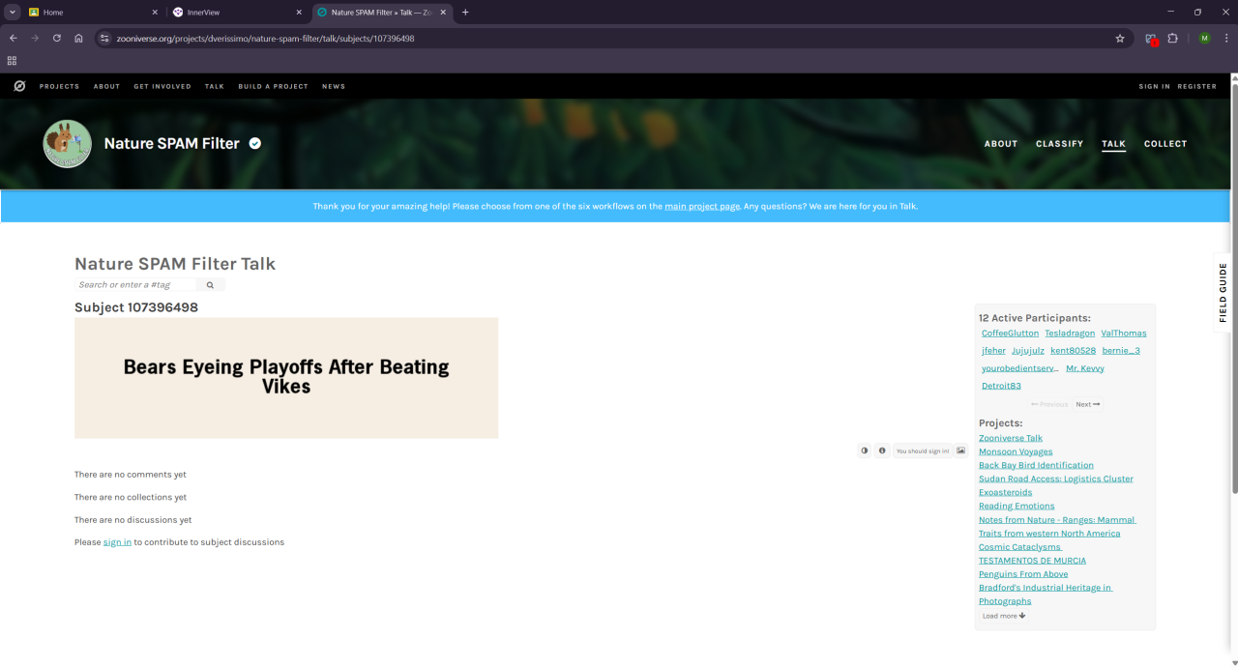
Task: Show subject metadata info icon
Action: pos(882,450)
